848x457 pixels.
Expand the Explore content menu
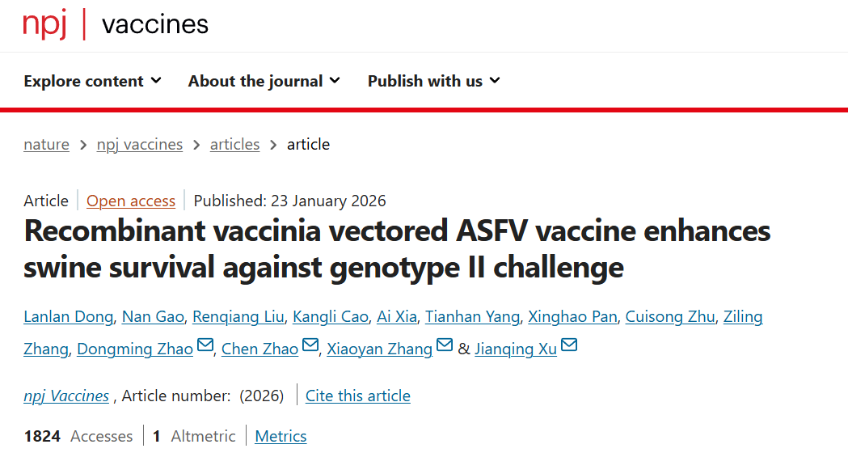click(92, 81)
